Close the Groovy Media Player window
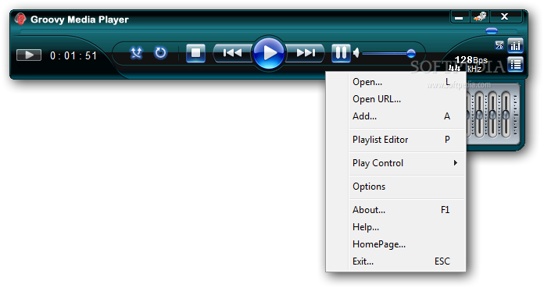 (x=505, y=16)
